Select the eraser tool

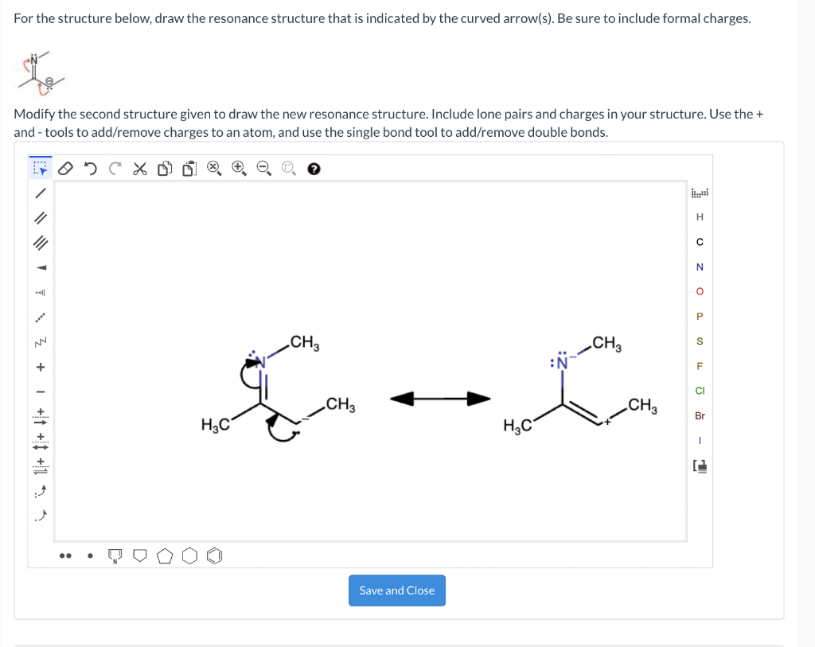[x=66, y=168]
